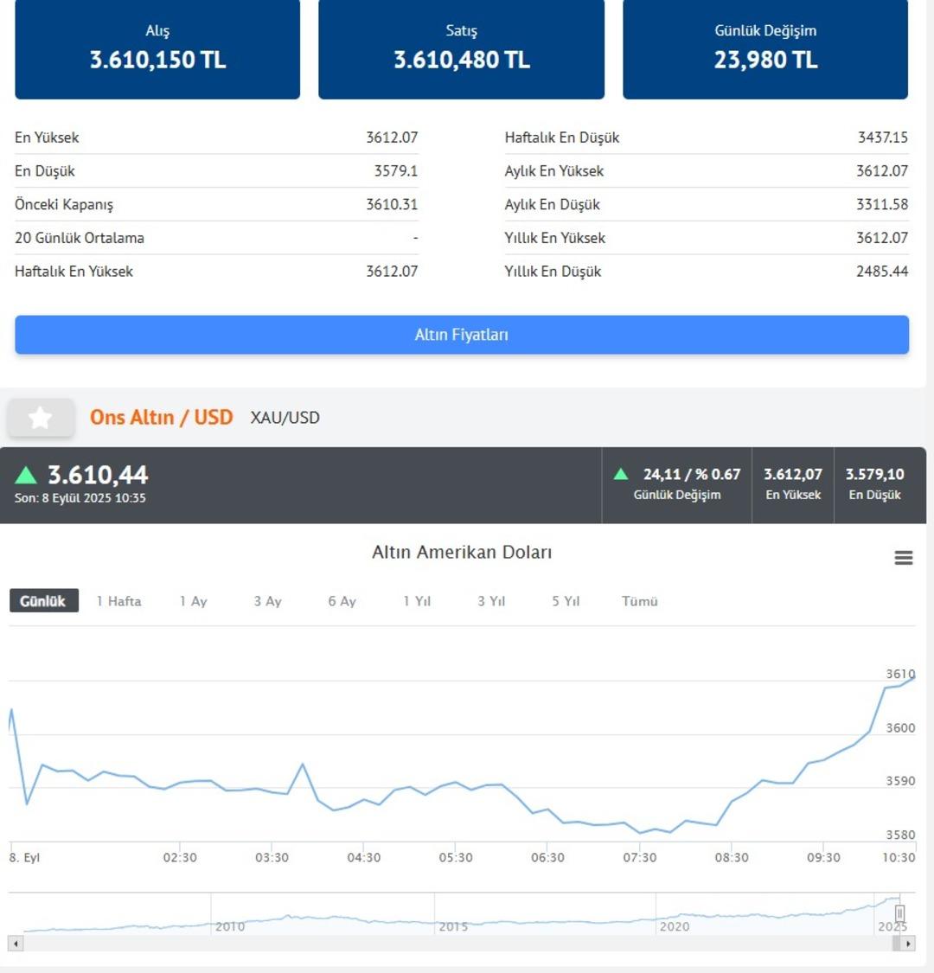934x973 pixels.
Task: Switch chart to 1 Hafta
Action: [x=118, y=601]
